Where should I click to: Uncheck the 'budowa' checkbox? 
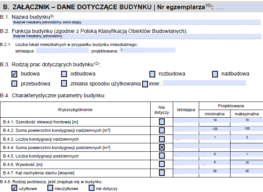pos(15,74)
